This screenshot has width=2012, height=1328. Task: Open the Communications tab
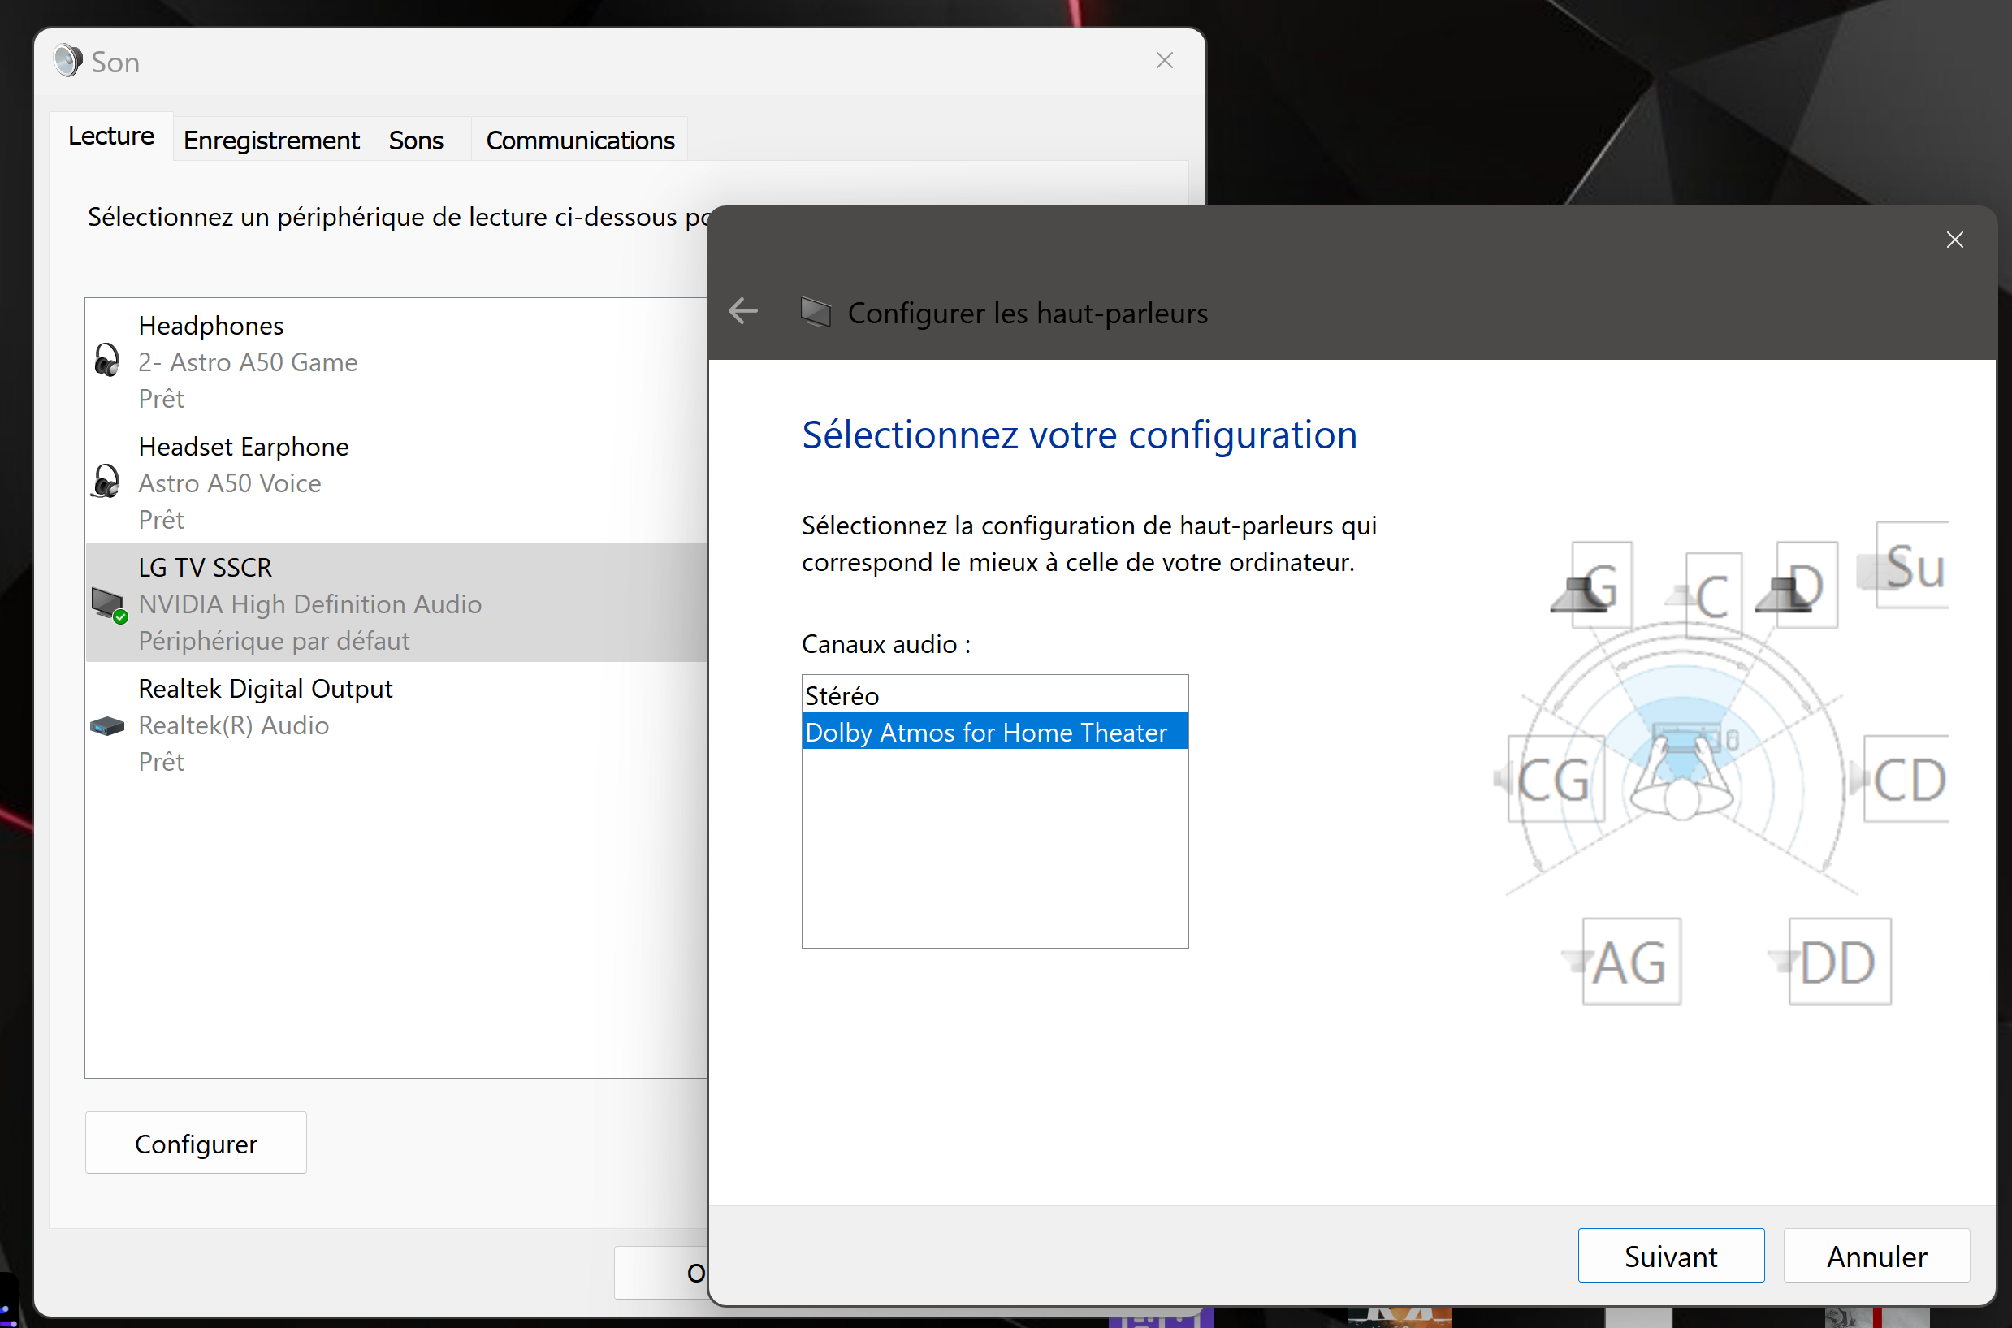tap(580, 140)
